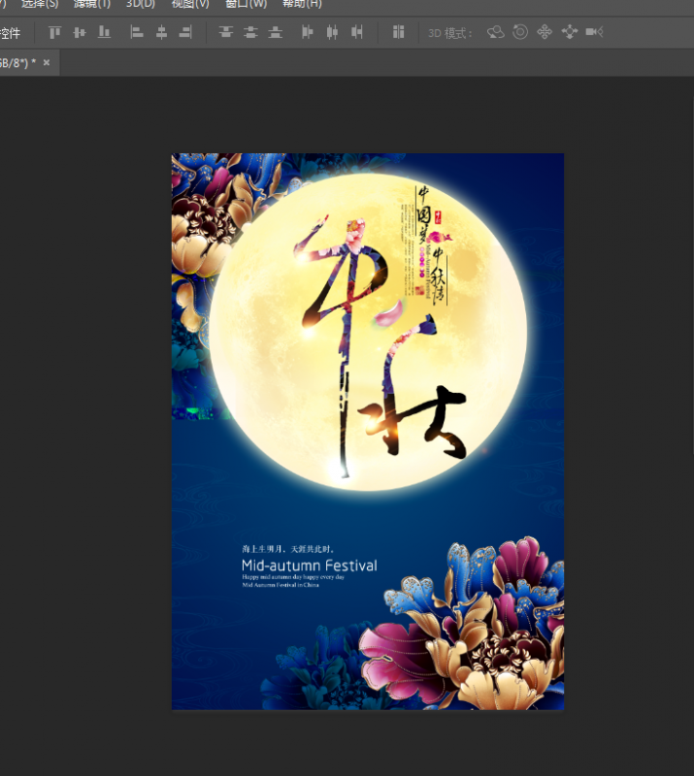Close the open document tab
Image resolution: width=694 pixels, height=776 pixels.
tap(47, 63)
